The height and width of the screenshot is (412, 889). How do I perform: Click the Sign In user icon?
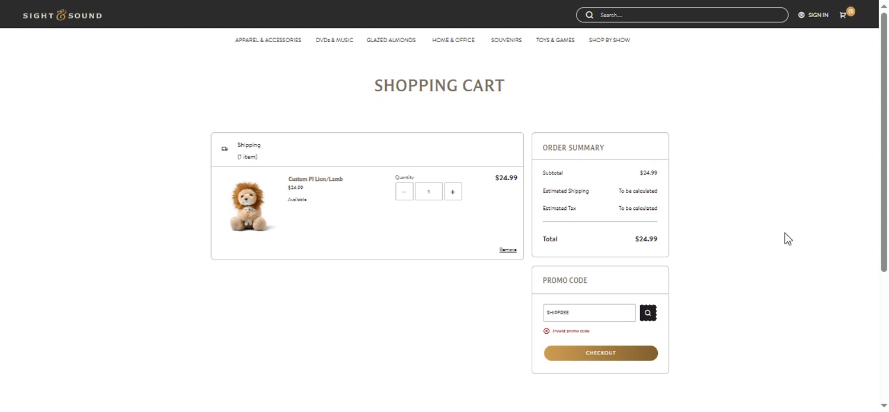click(x=801, y=15)
